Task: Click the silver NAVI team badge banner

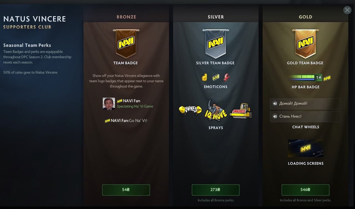Action: [215, 44]
